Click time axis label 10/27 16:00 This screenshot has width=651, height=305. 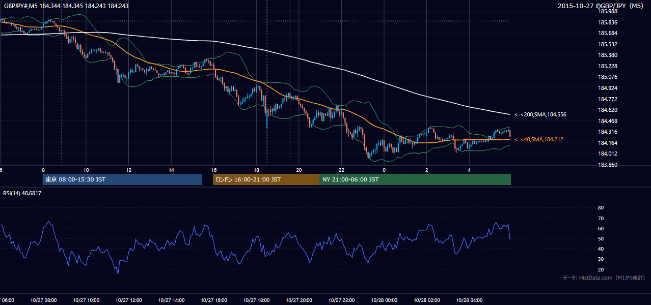214,300
